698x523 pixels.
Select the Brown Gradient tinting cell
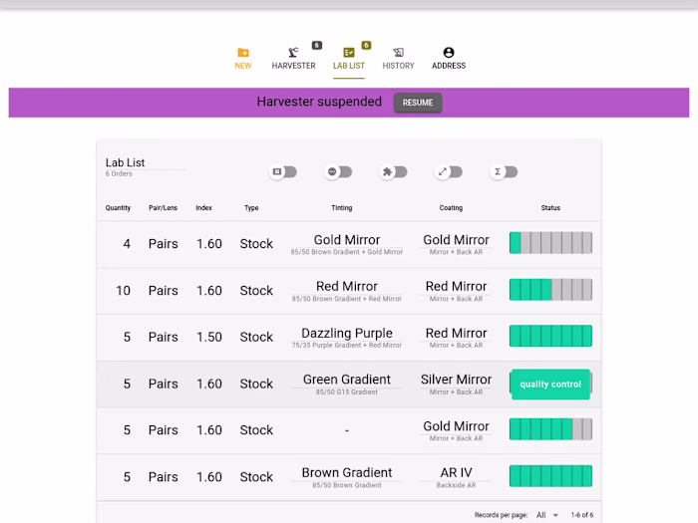tap(347, 477)
